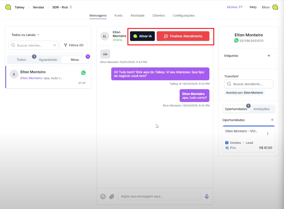Viewport: 284px width, 209px height.
Task: Switch to the Funis tab
Action: point(118,16)
